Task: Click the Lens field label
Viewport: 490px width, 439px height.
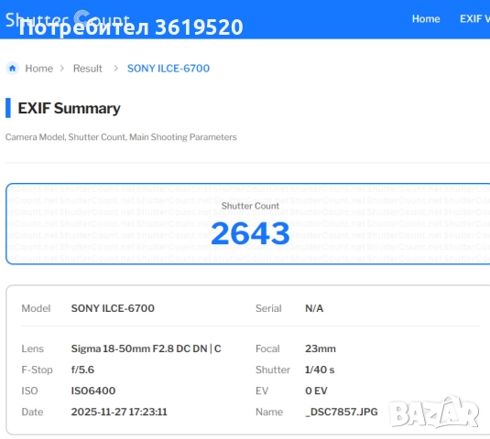Action: point(32,348)
